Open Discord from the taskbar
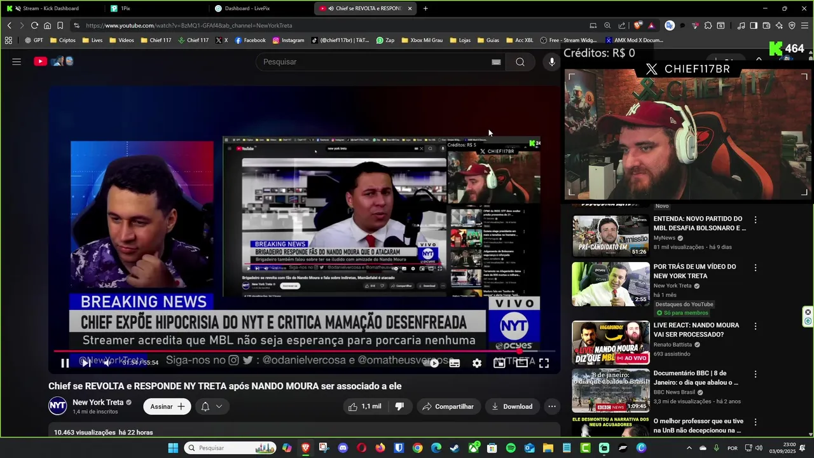The height and width of the screenshot is (458, 814). 343,448
